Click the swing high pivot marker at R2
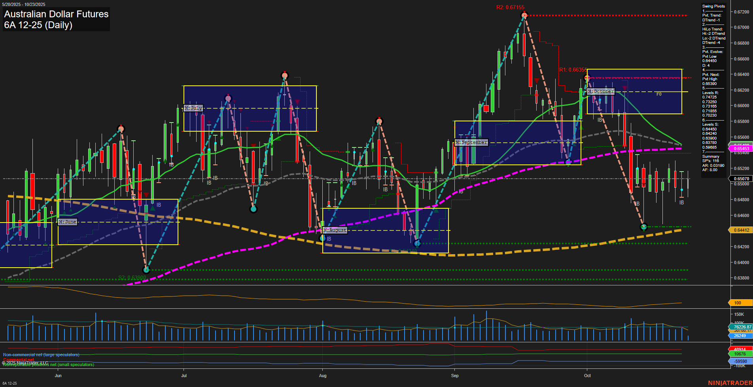Image resolution: width=753 pixels, height=387 pixels. pos(524,16)
